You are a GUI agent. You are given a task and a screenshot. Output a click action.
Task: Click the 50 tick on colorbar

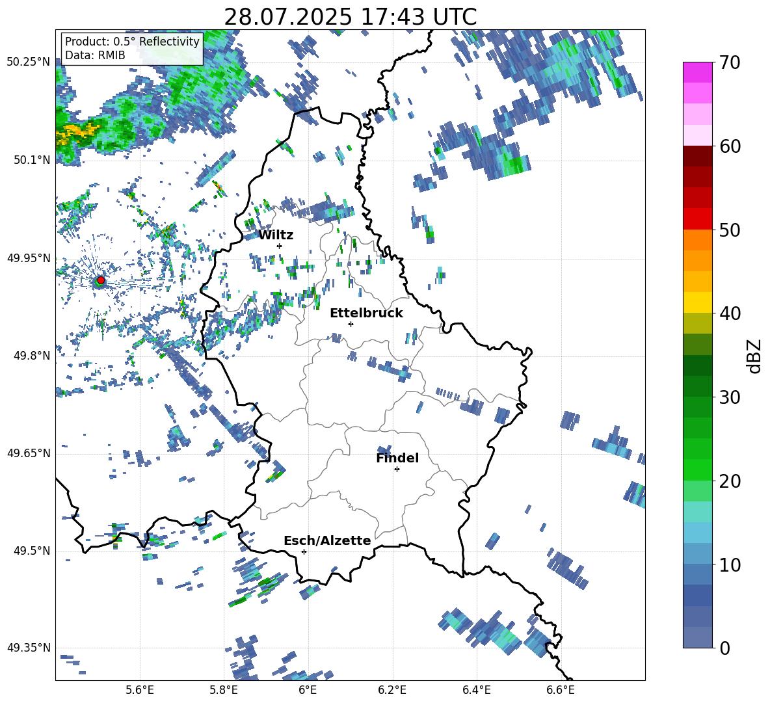click(730, 230)
